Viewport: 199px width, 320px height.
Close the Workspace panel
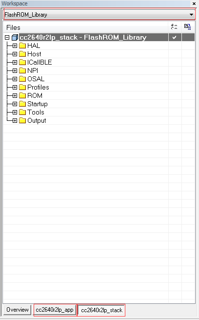[x=194, y=4]
